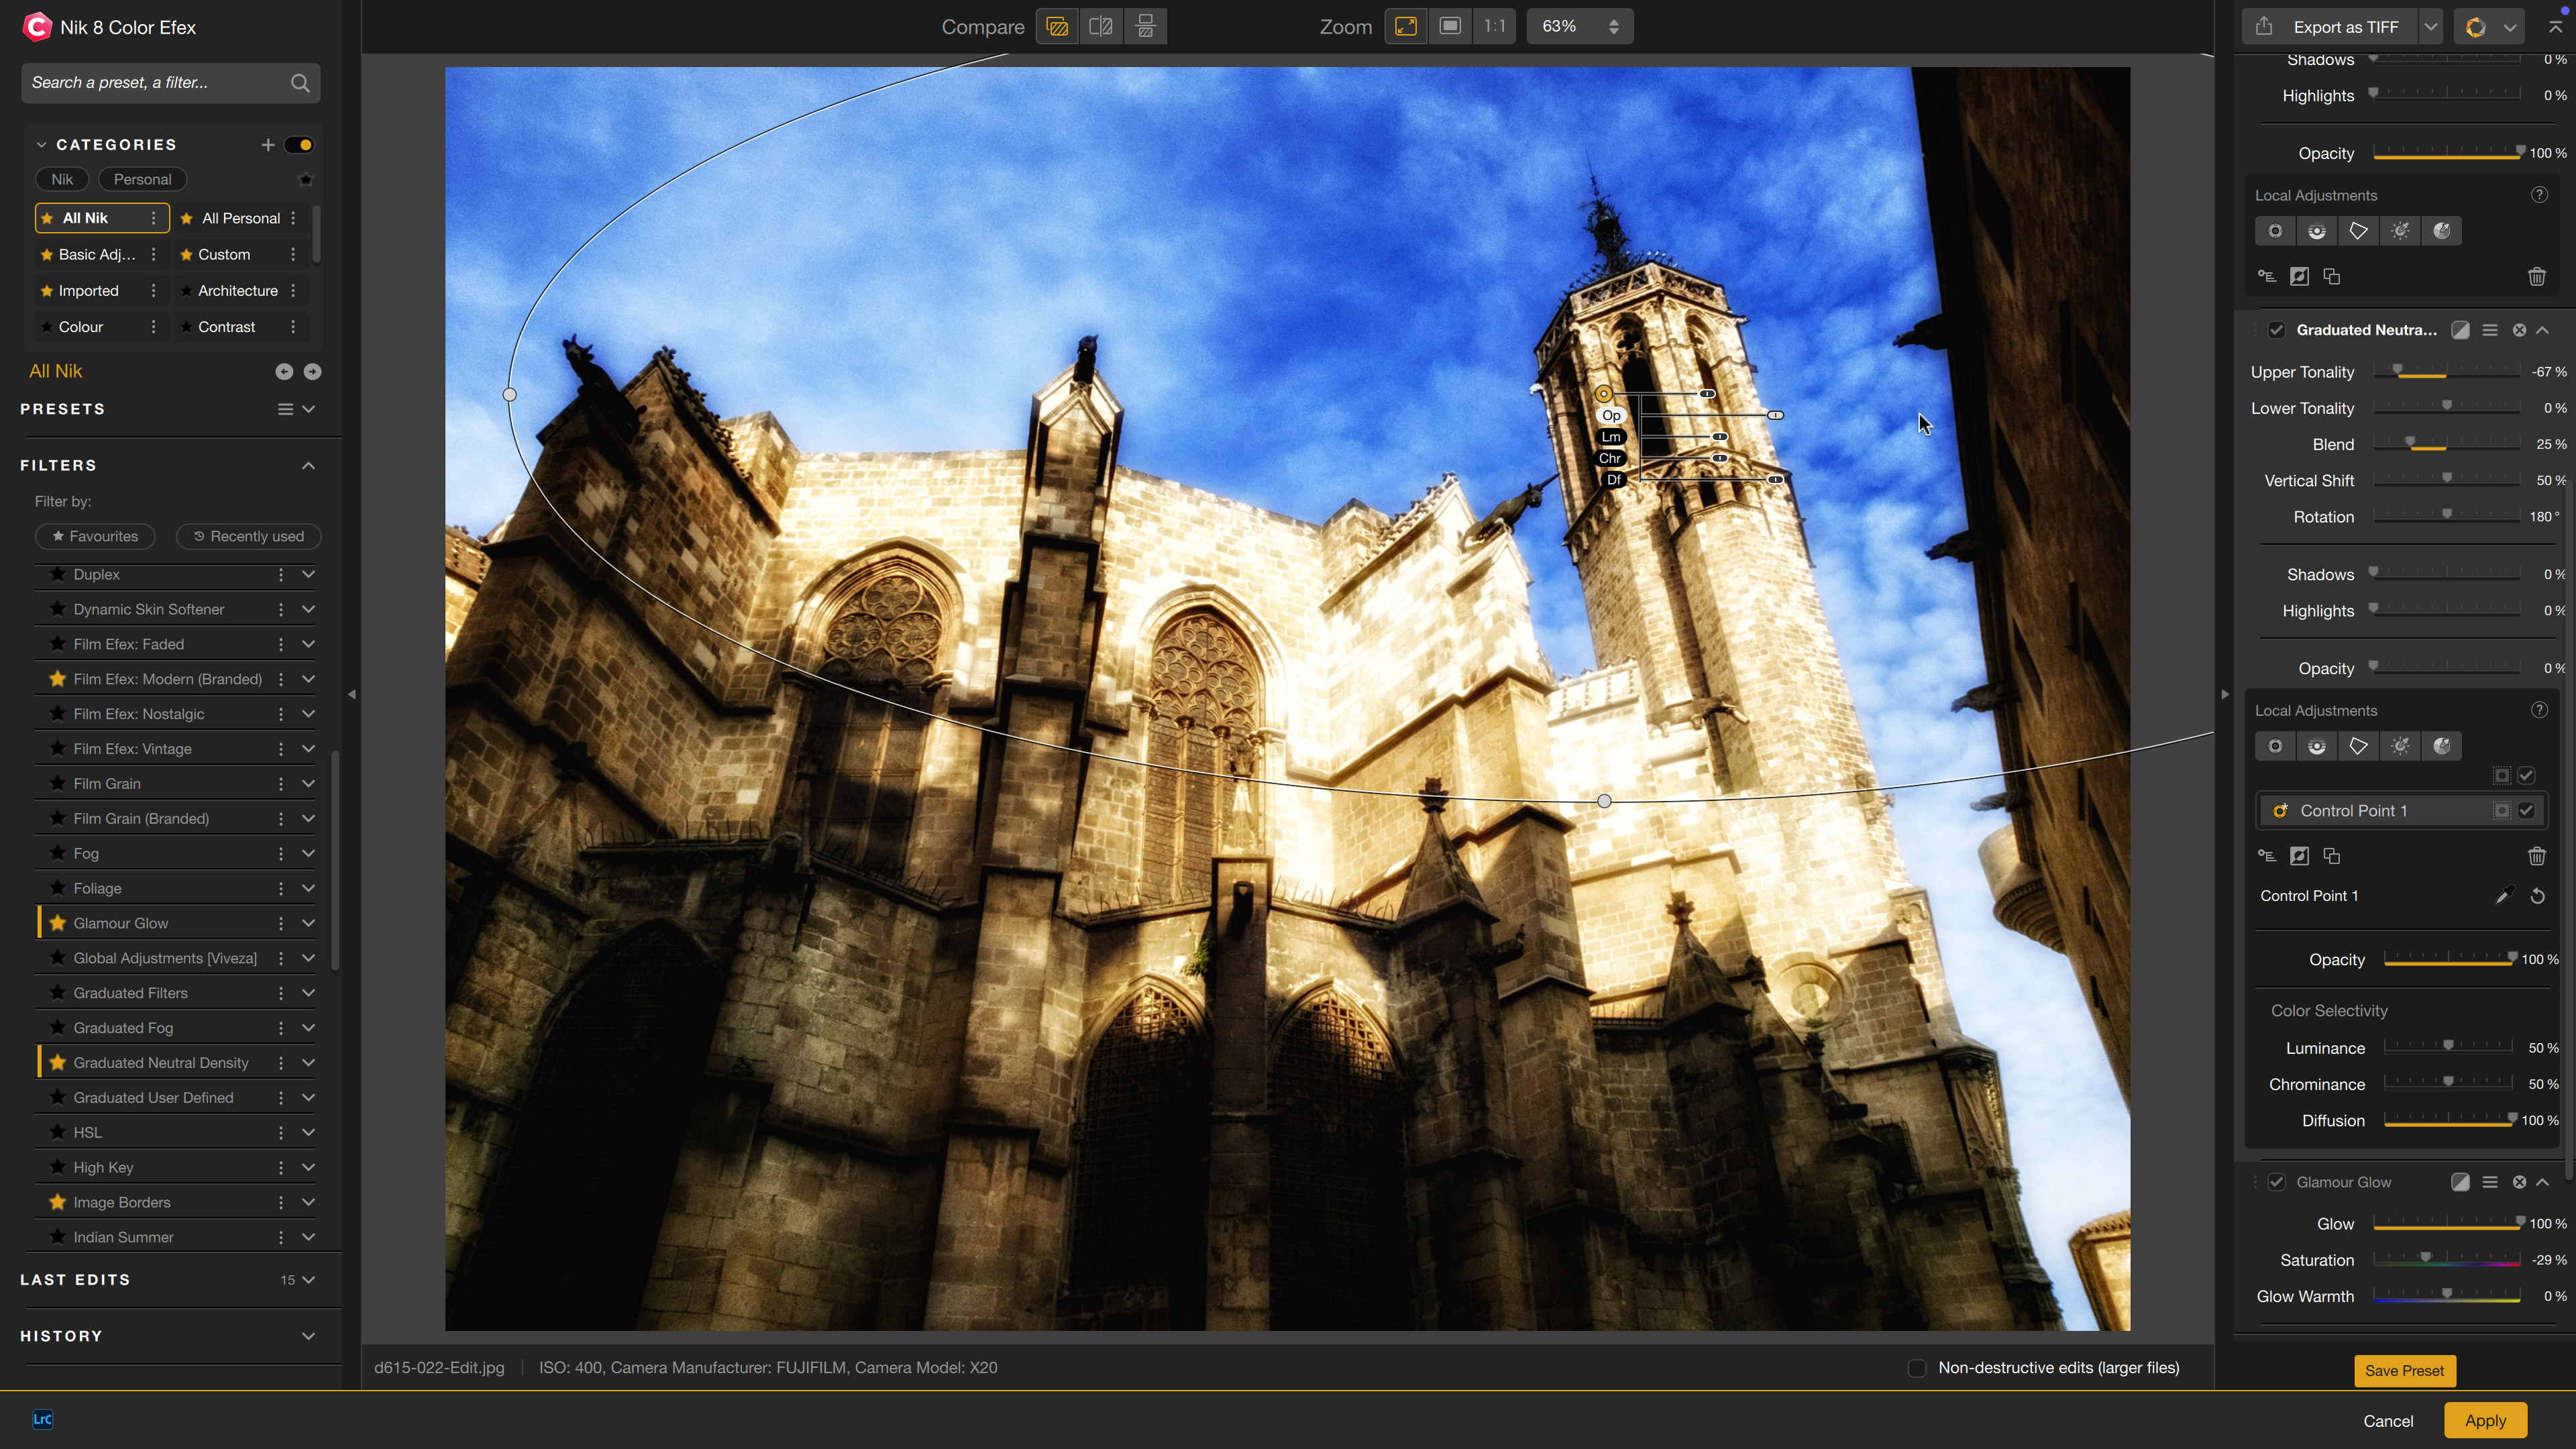Click the fit-to-screen zoom icon
2576x1449 pixels.
pos(1405,27)
